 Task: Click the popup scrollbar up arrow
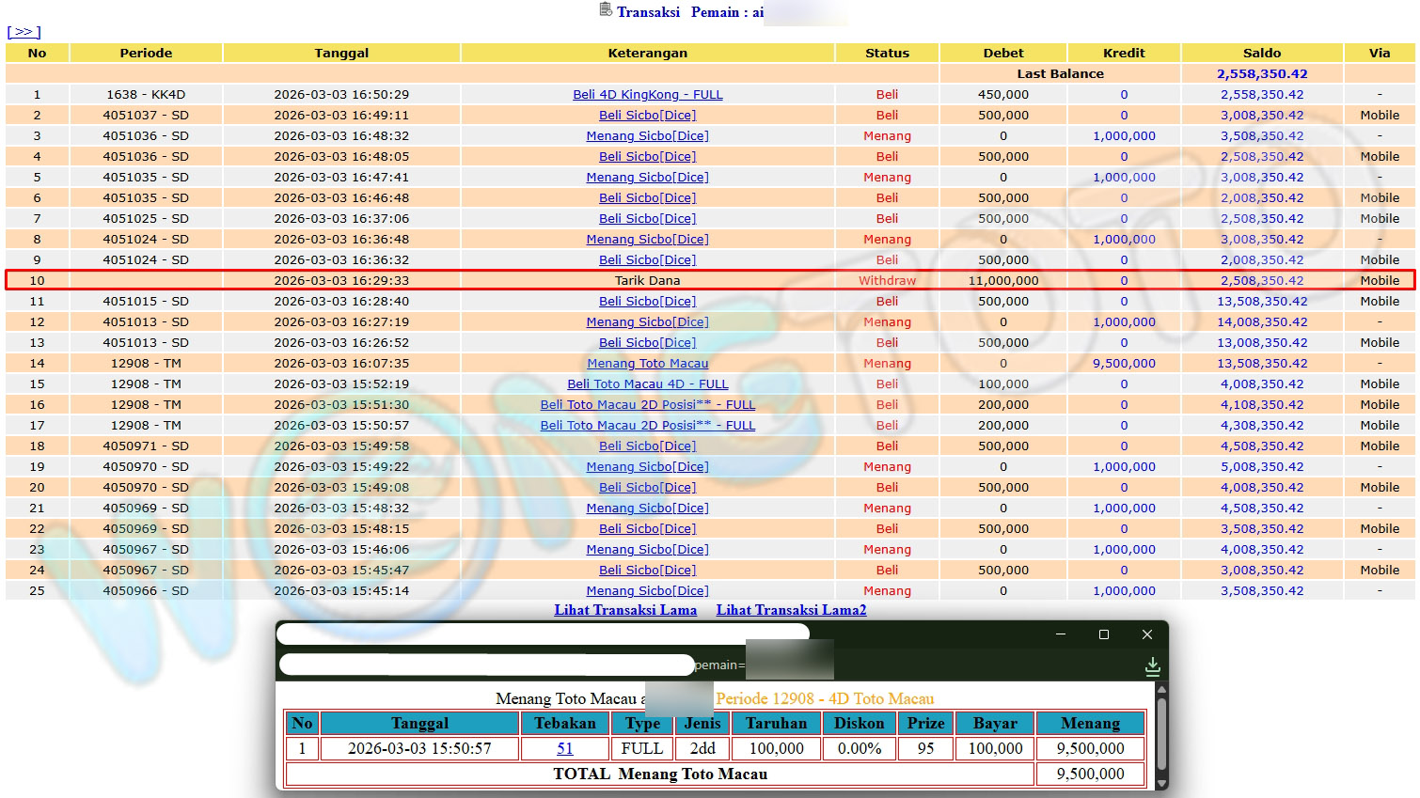pos(1161,691)
